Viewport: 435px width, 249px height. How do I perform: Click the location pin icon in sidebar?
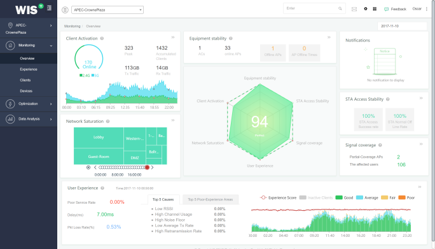(10, 25)
